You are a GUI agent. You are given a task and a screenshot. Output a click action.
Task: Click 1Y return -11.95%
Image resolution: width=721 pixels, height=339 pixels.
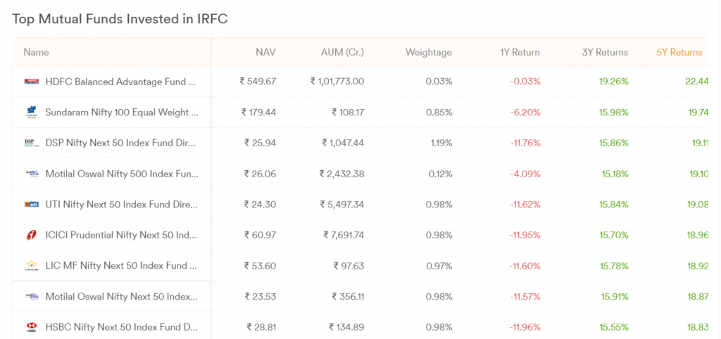[525, 235]
